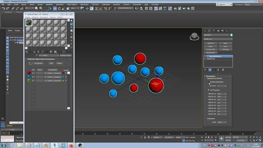The height and width of the screenshot is (148, 263).
Task: Open the Hierarchy panel icon
Action: (214, 31)
